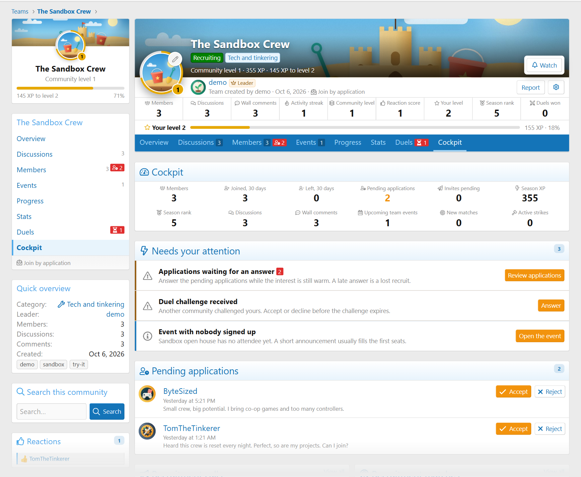Click the Watch bell button
Viewport: 581px width, 477px height.
pos(544,65)
